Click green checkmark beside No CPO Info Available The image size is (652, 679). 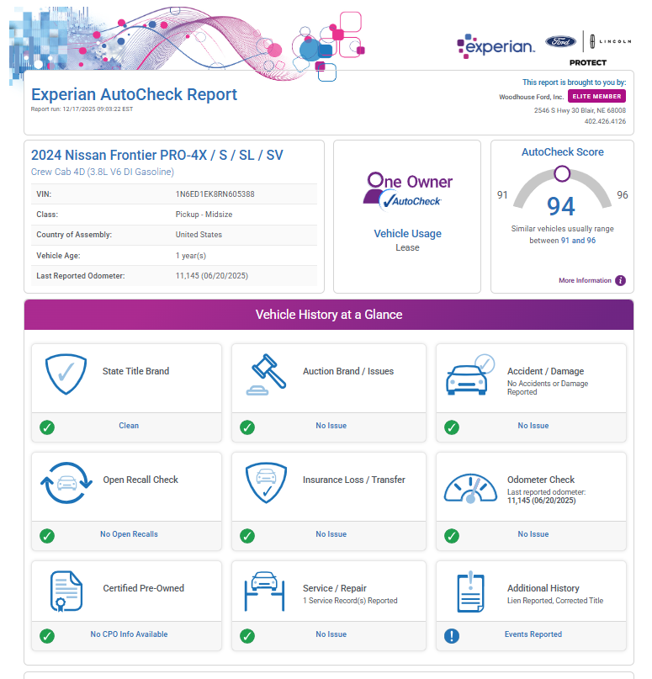pos(47,636)
